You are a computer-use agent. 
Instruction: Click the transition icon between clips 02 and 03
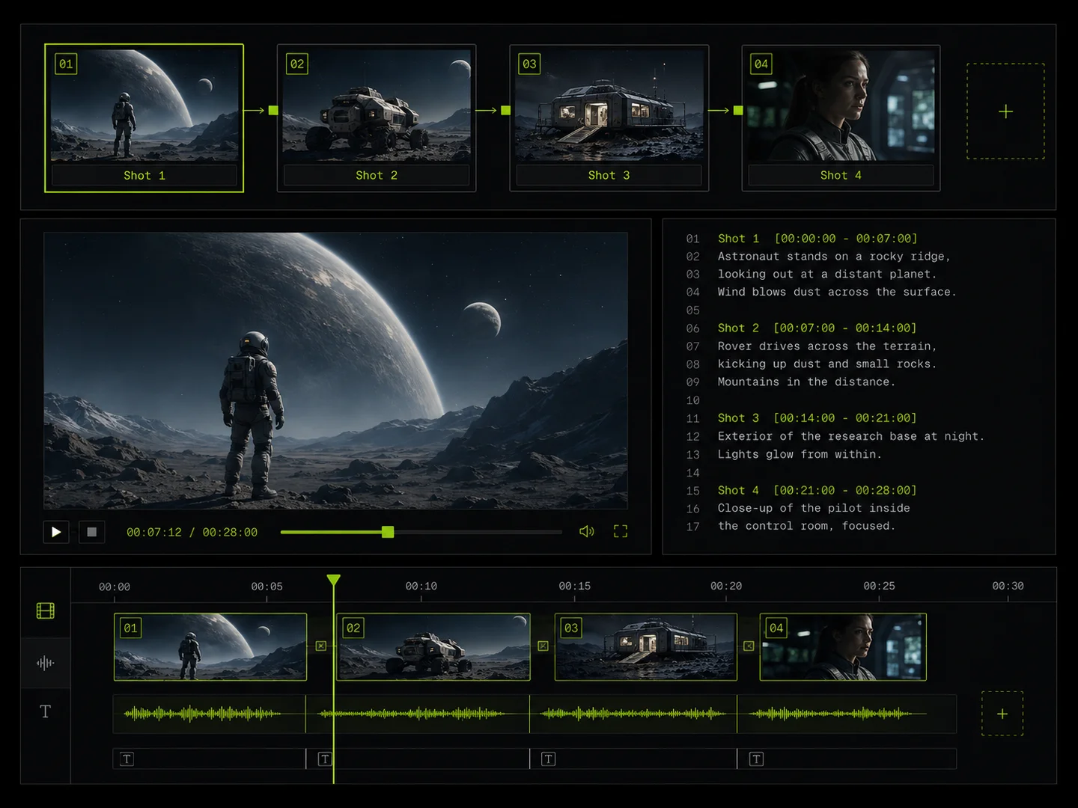point(543,646)
